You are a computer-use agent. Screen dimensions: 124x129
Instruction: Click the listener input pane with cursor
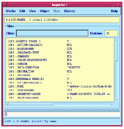tap(62, 114)
